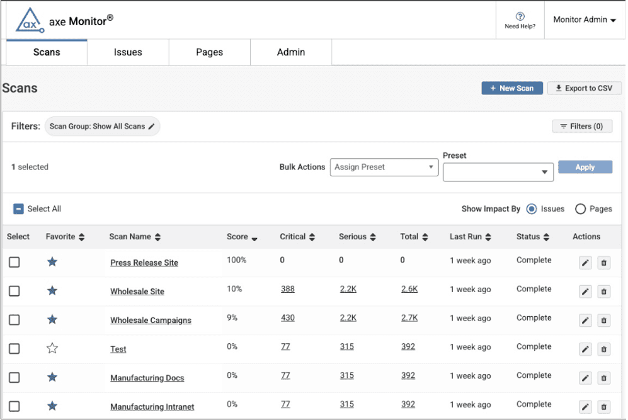Mark the Test scan as favorite
Viewport: 628px width, 420px height.
[52, 348]
